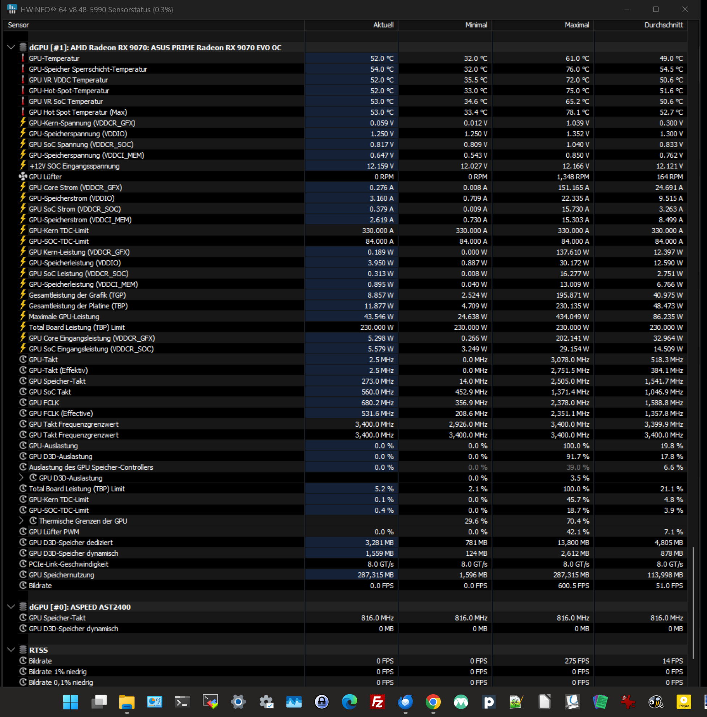Open the KeePassXC lock icon in the taskbar
The image size is (707, 717).
coord(322,702)
